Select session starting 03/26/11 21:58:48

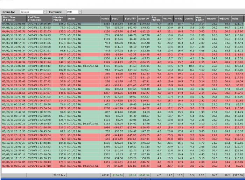tap(122, 81)
